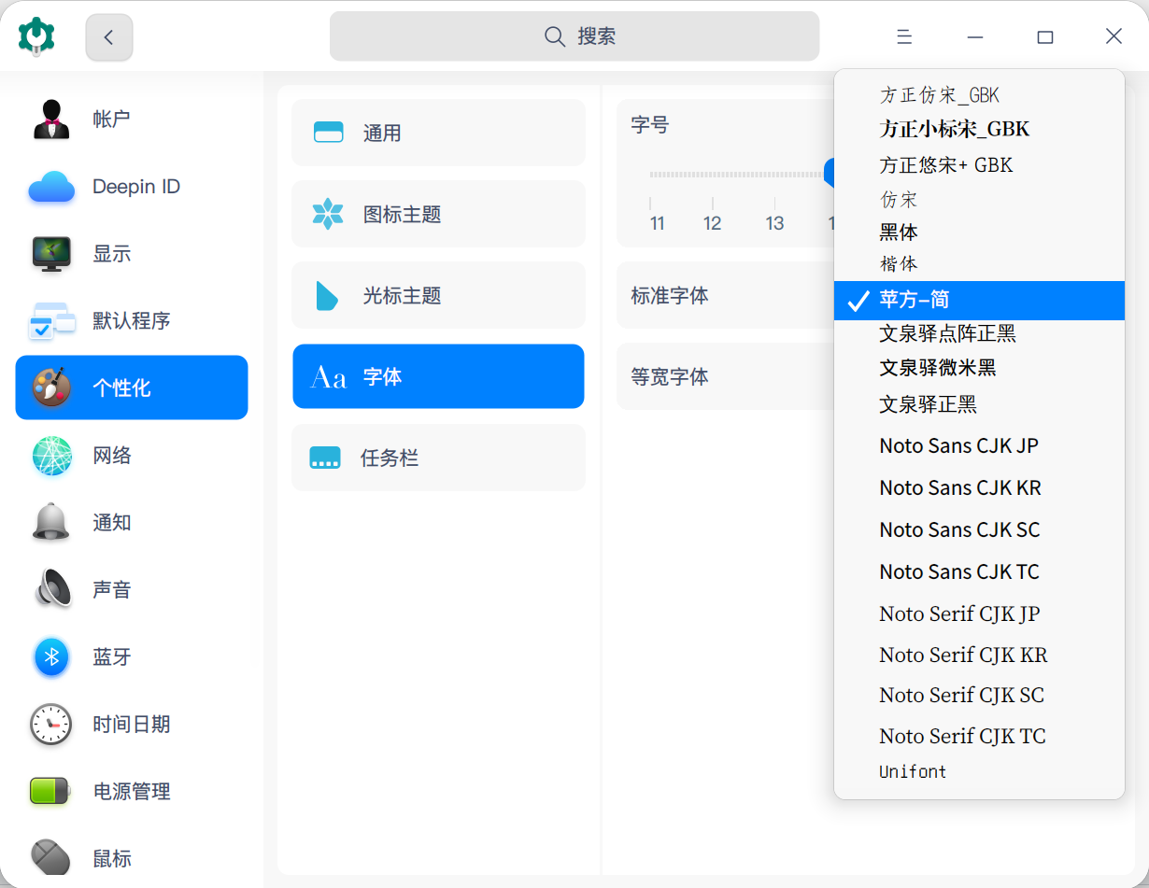Open the Bluetooth settings icon
The height and width of the screenshot is (888, 1149).
51,657
